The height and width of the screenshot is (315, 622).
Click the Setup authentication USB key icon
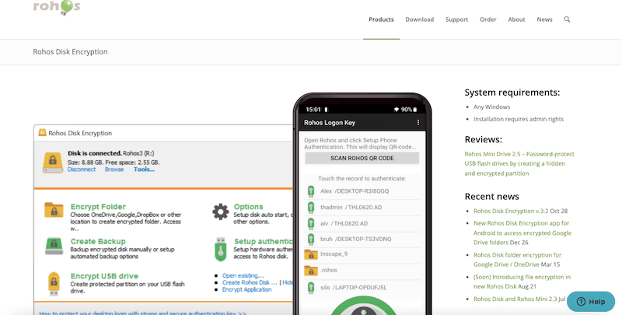click(220, 249)
